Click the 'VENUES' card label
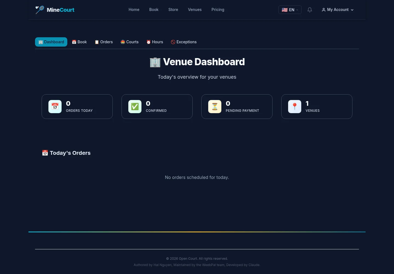394x274 pixels. pos(312,111)
